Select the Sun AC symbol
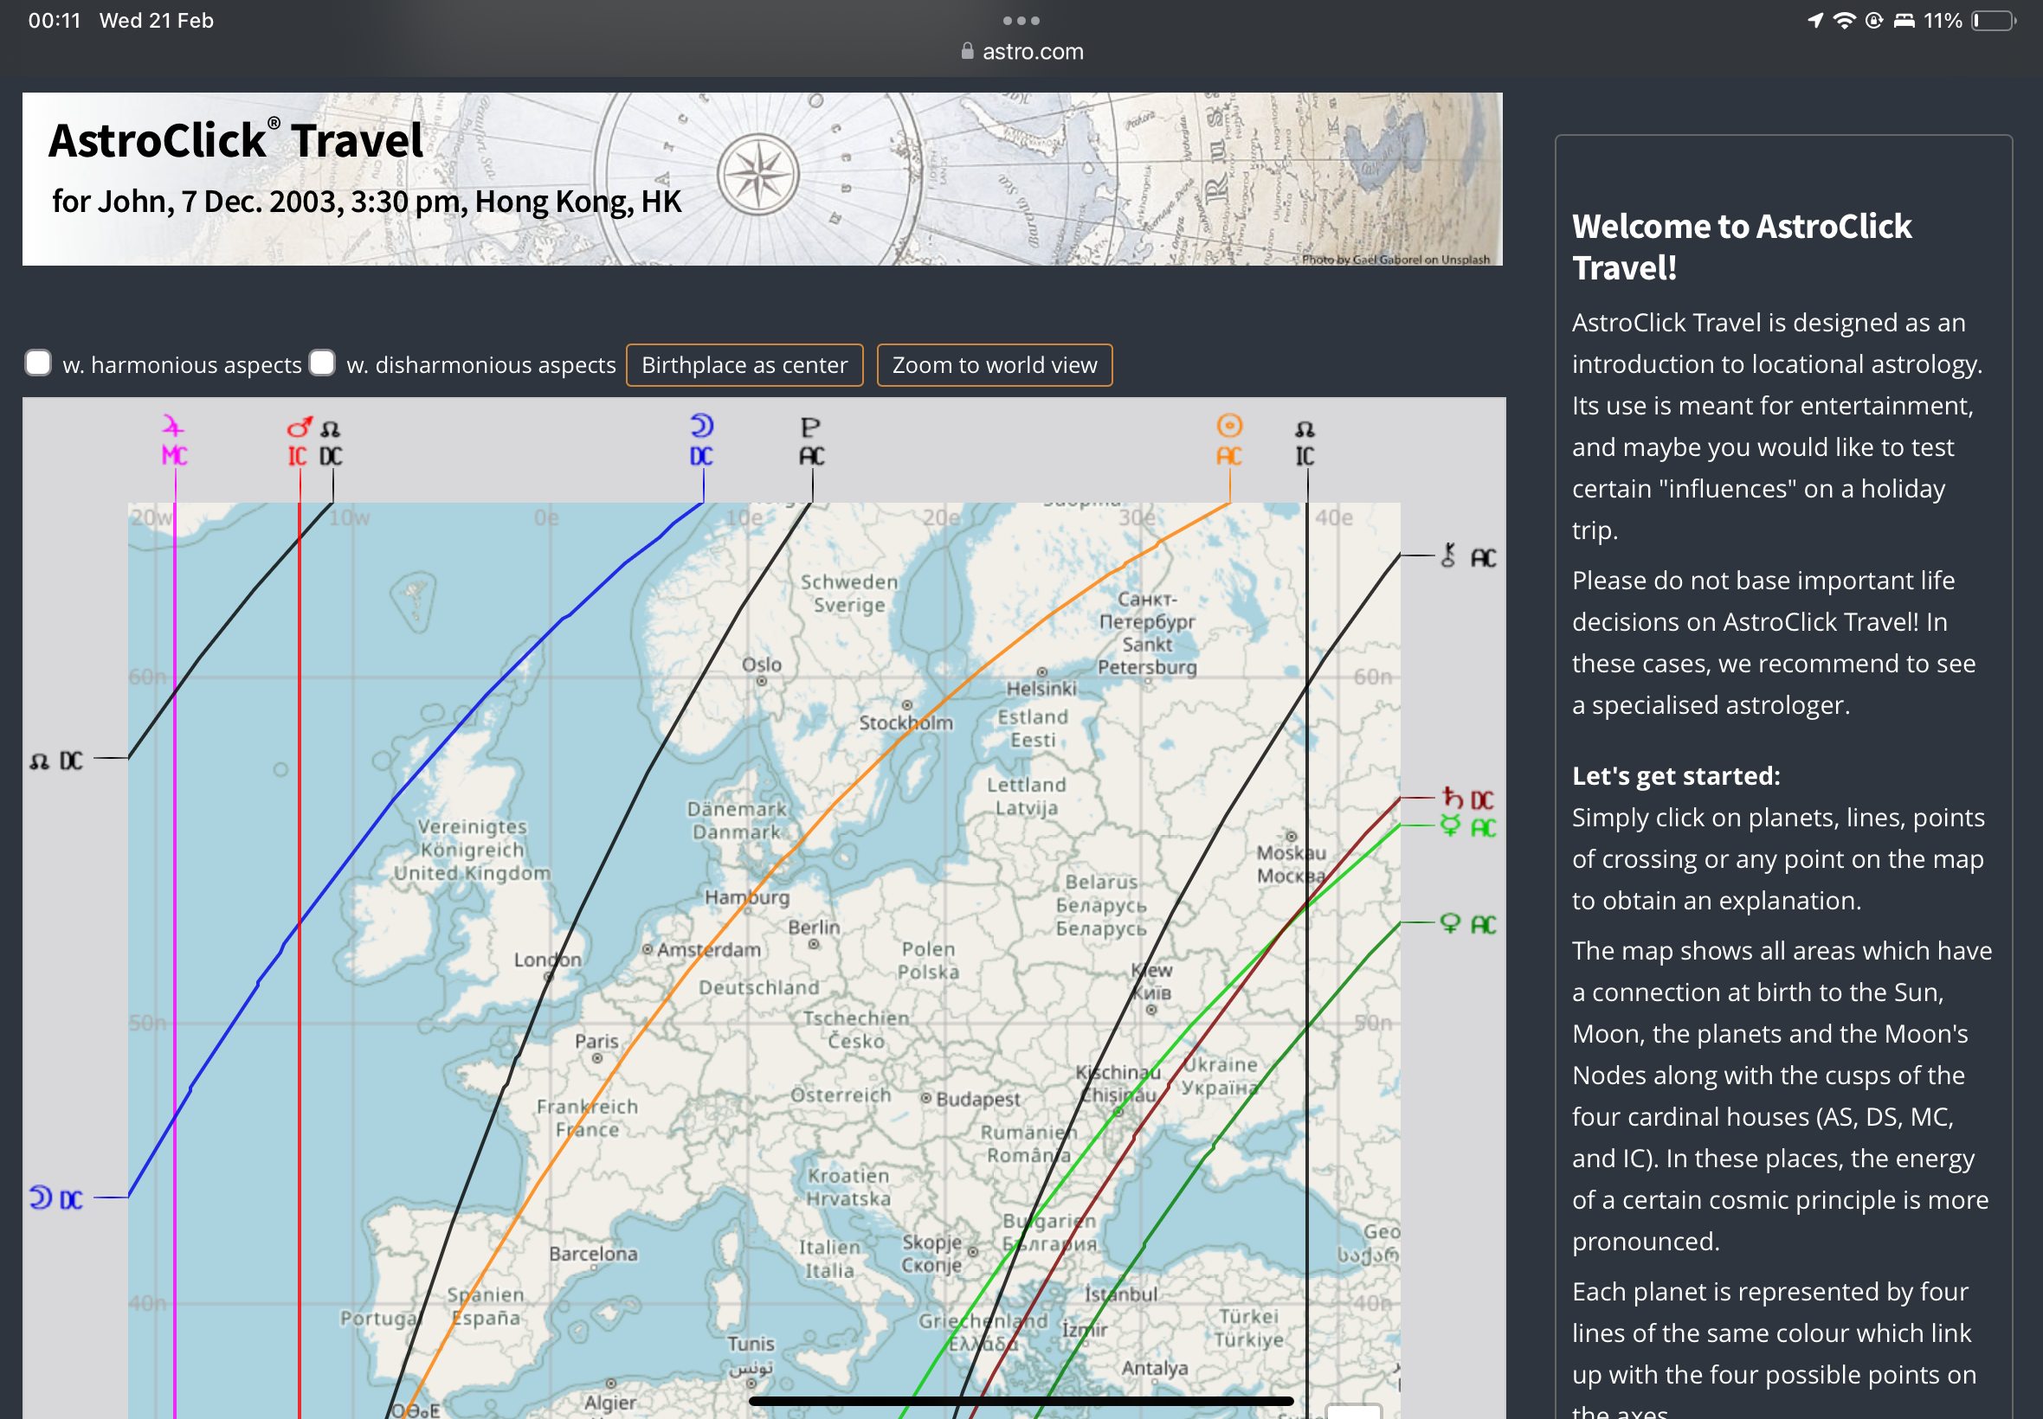 point(1229,427)
